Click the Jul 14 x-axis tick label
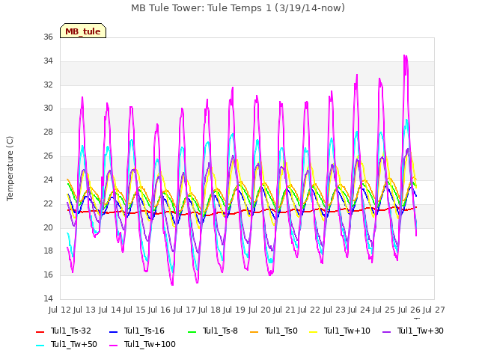 (x=110, y=310)
